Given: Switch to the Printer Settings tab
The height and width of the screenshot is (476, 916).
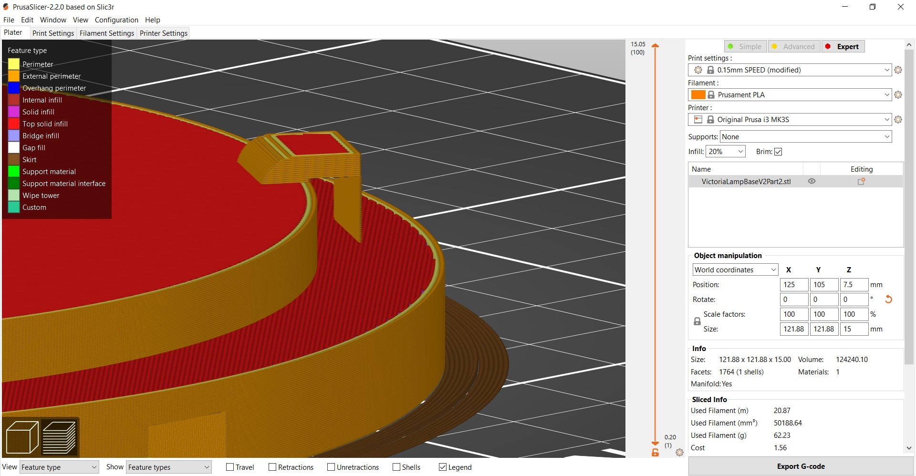Looking at the screenshot, I should coord(164,33).
